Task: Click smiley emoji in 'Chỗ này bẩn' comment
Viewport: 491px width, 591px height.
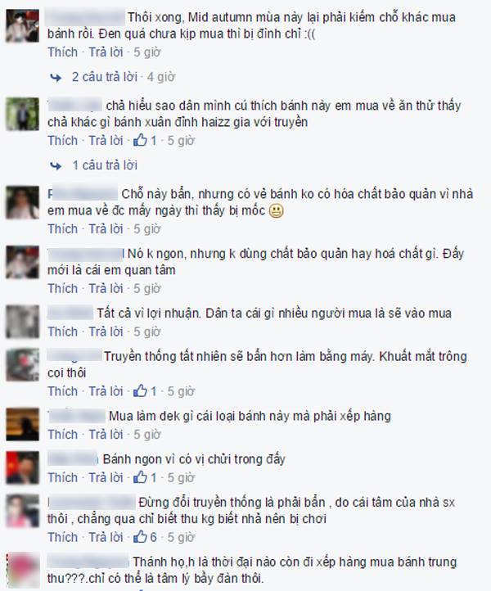Action: [x=277, y=211]
